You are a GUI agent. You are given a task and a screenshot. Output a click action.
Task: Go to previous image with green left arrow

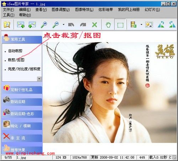(21, 25)
